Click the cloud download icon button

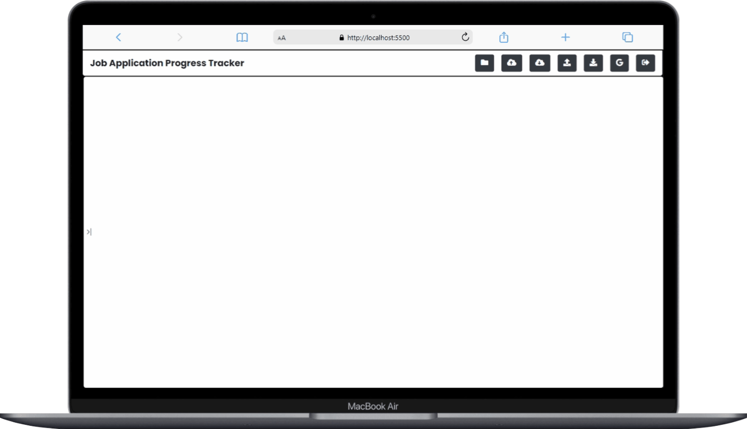click(x=540, y=63)
